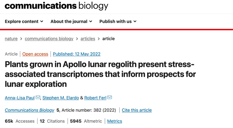Open the communications biology breadcrumb link
Image resolution: width=233 pixels, height=128 pixels.
click(49, 39)
